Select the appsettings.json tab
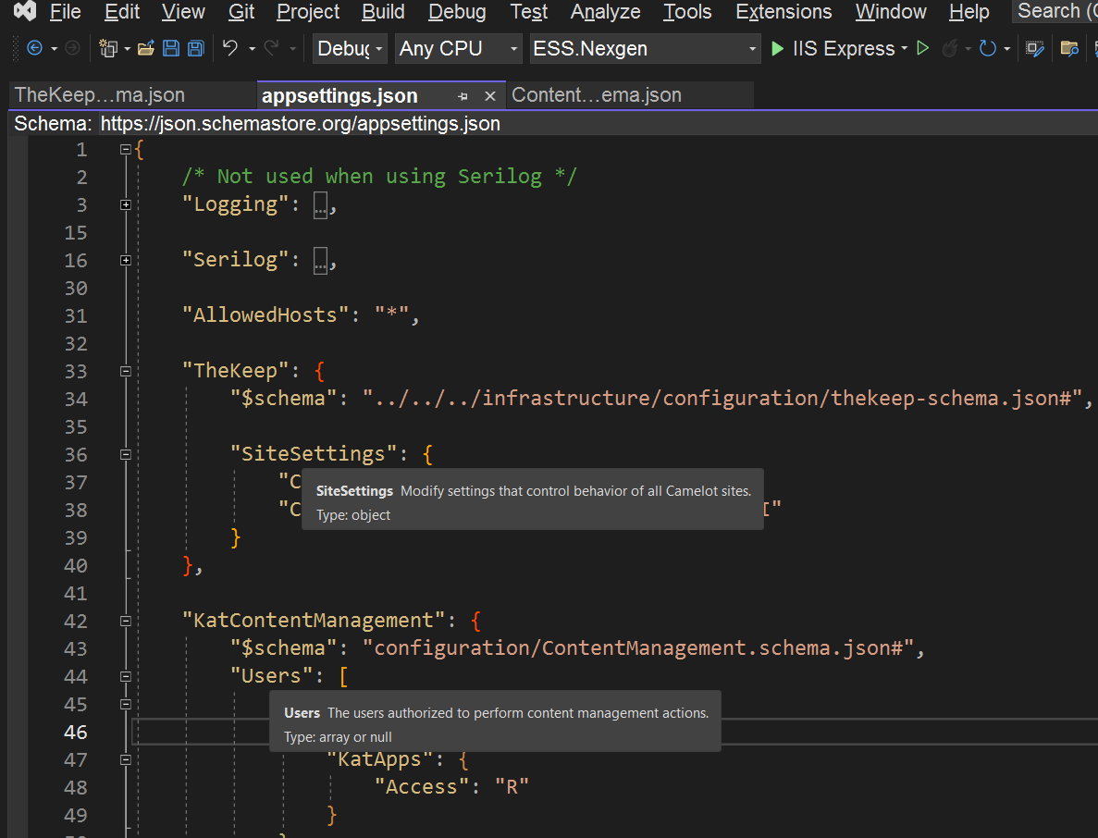Image resolution: width=1098 pixels, height=838 pixels. tap(339, 96)
